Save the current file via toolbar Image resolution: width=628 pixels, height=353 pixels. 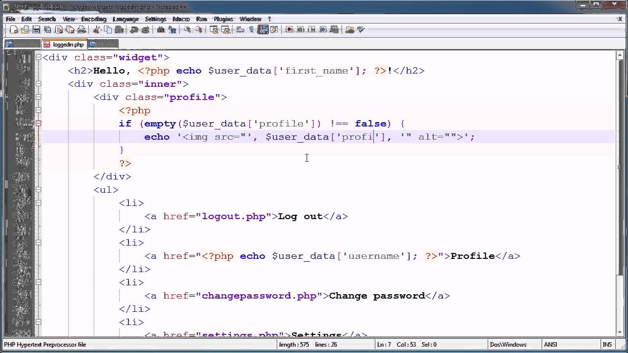pos(36,30)
